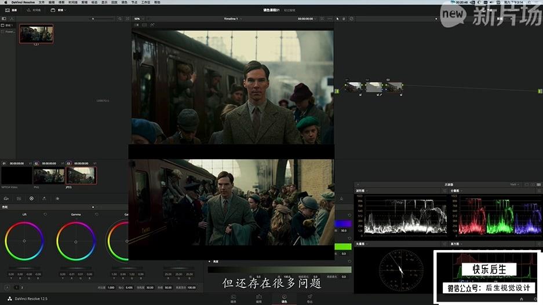Click the gallery expand view icon
The image size is (543, 305).
click(127, 19)
